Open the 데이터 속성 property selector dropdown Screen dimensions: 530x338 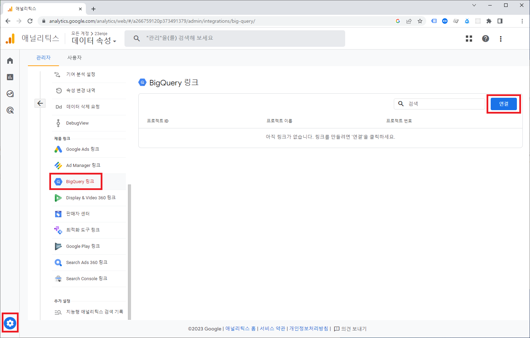click(x=94, y=41)
